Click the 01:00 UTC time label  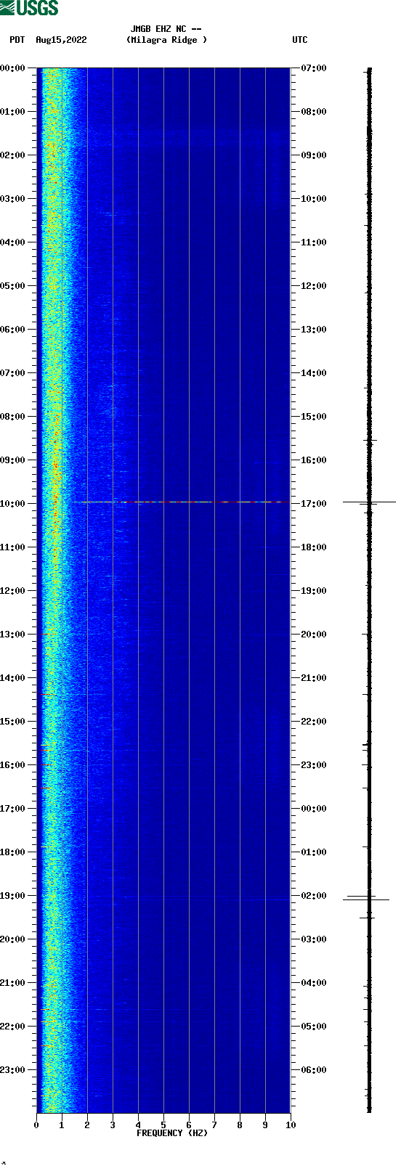(314, 852)
